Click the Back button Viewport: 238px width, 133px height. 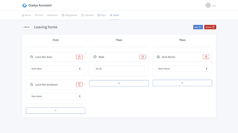[27, 27]
